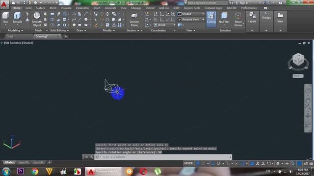The image size is (314, 176).
Task: Toggle Polar Tracking in status bar
Action: (218, 163)
